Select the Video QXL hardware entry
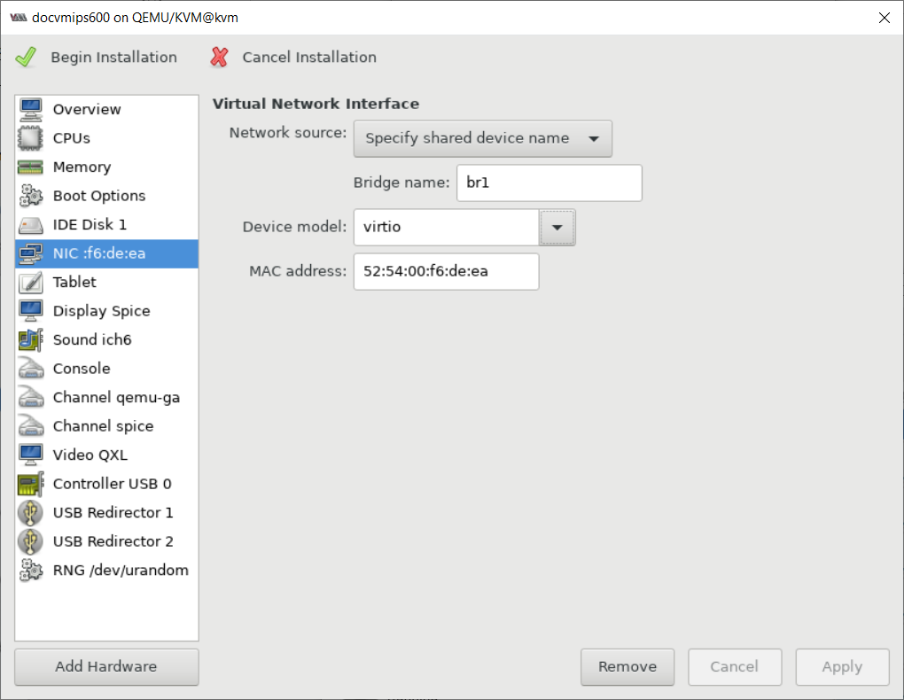Viewport: 904px width, 700px height. click(x=106, y=455)
